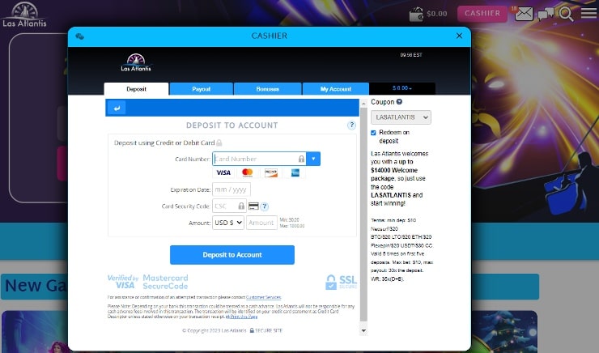599x353 pixels.
Task: Click the SECURE SITE footer text
Action: [x=269, y=330]
